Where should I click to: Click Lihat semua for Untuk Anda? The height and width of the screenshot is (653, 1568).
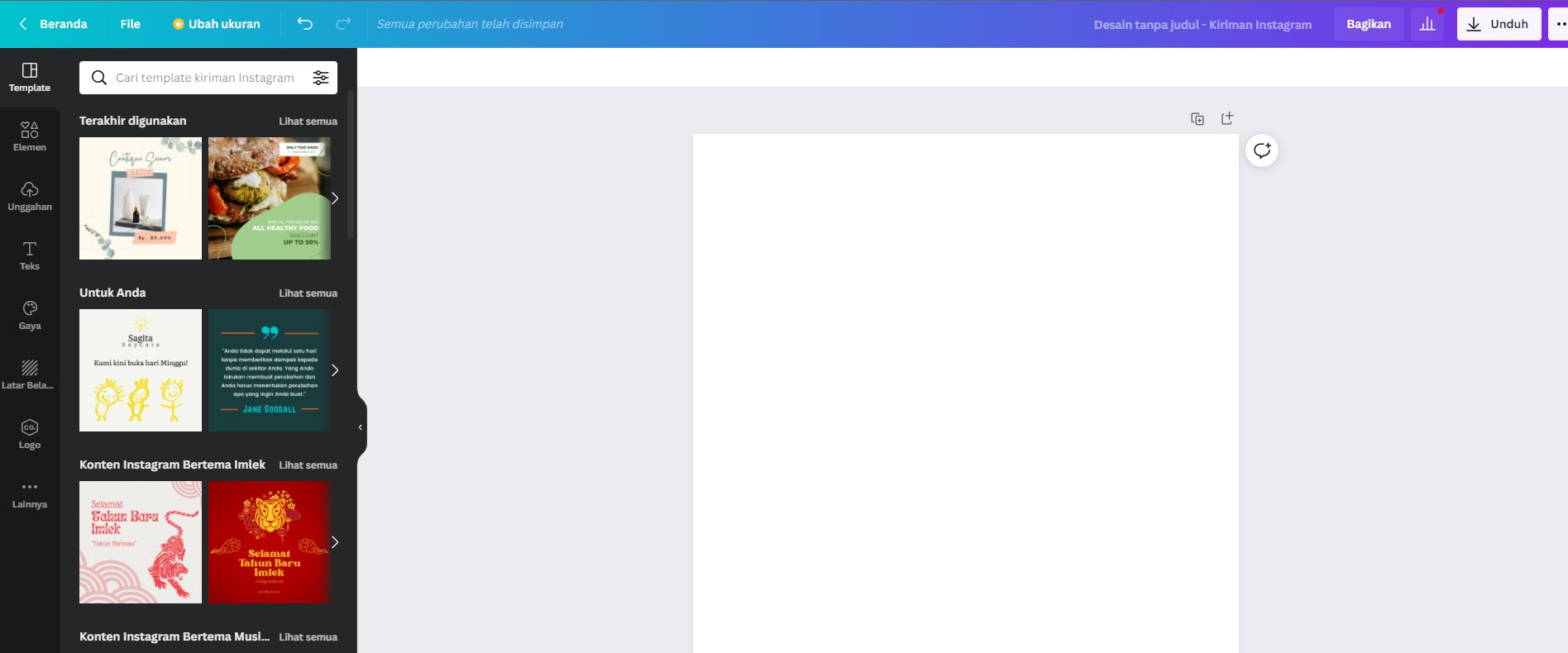coord(308,293)
